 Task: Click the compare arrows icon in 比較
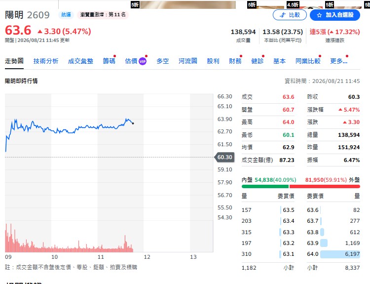[x=283, y=15]
